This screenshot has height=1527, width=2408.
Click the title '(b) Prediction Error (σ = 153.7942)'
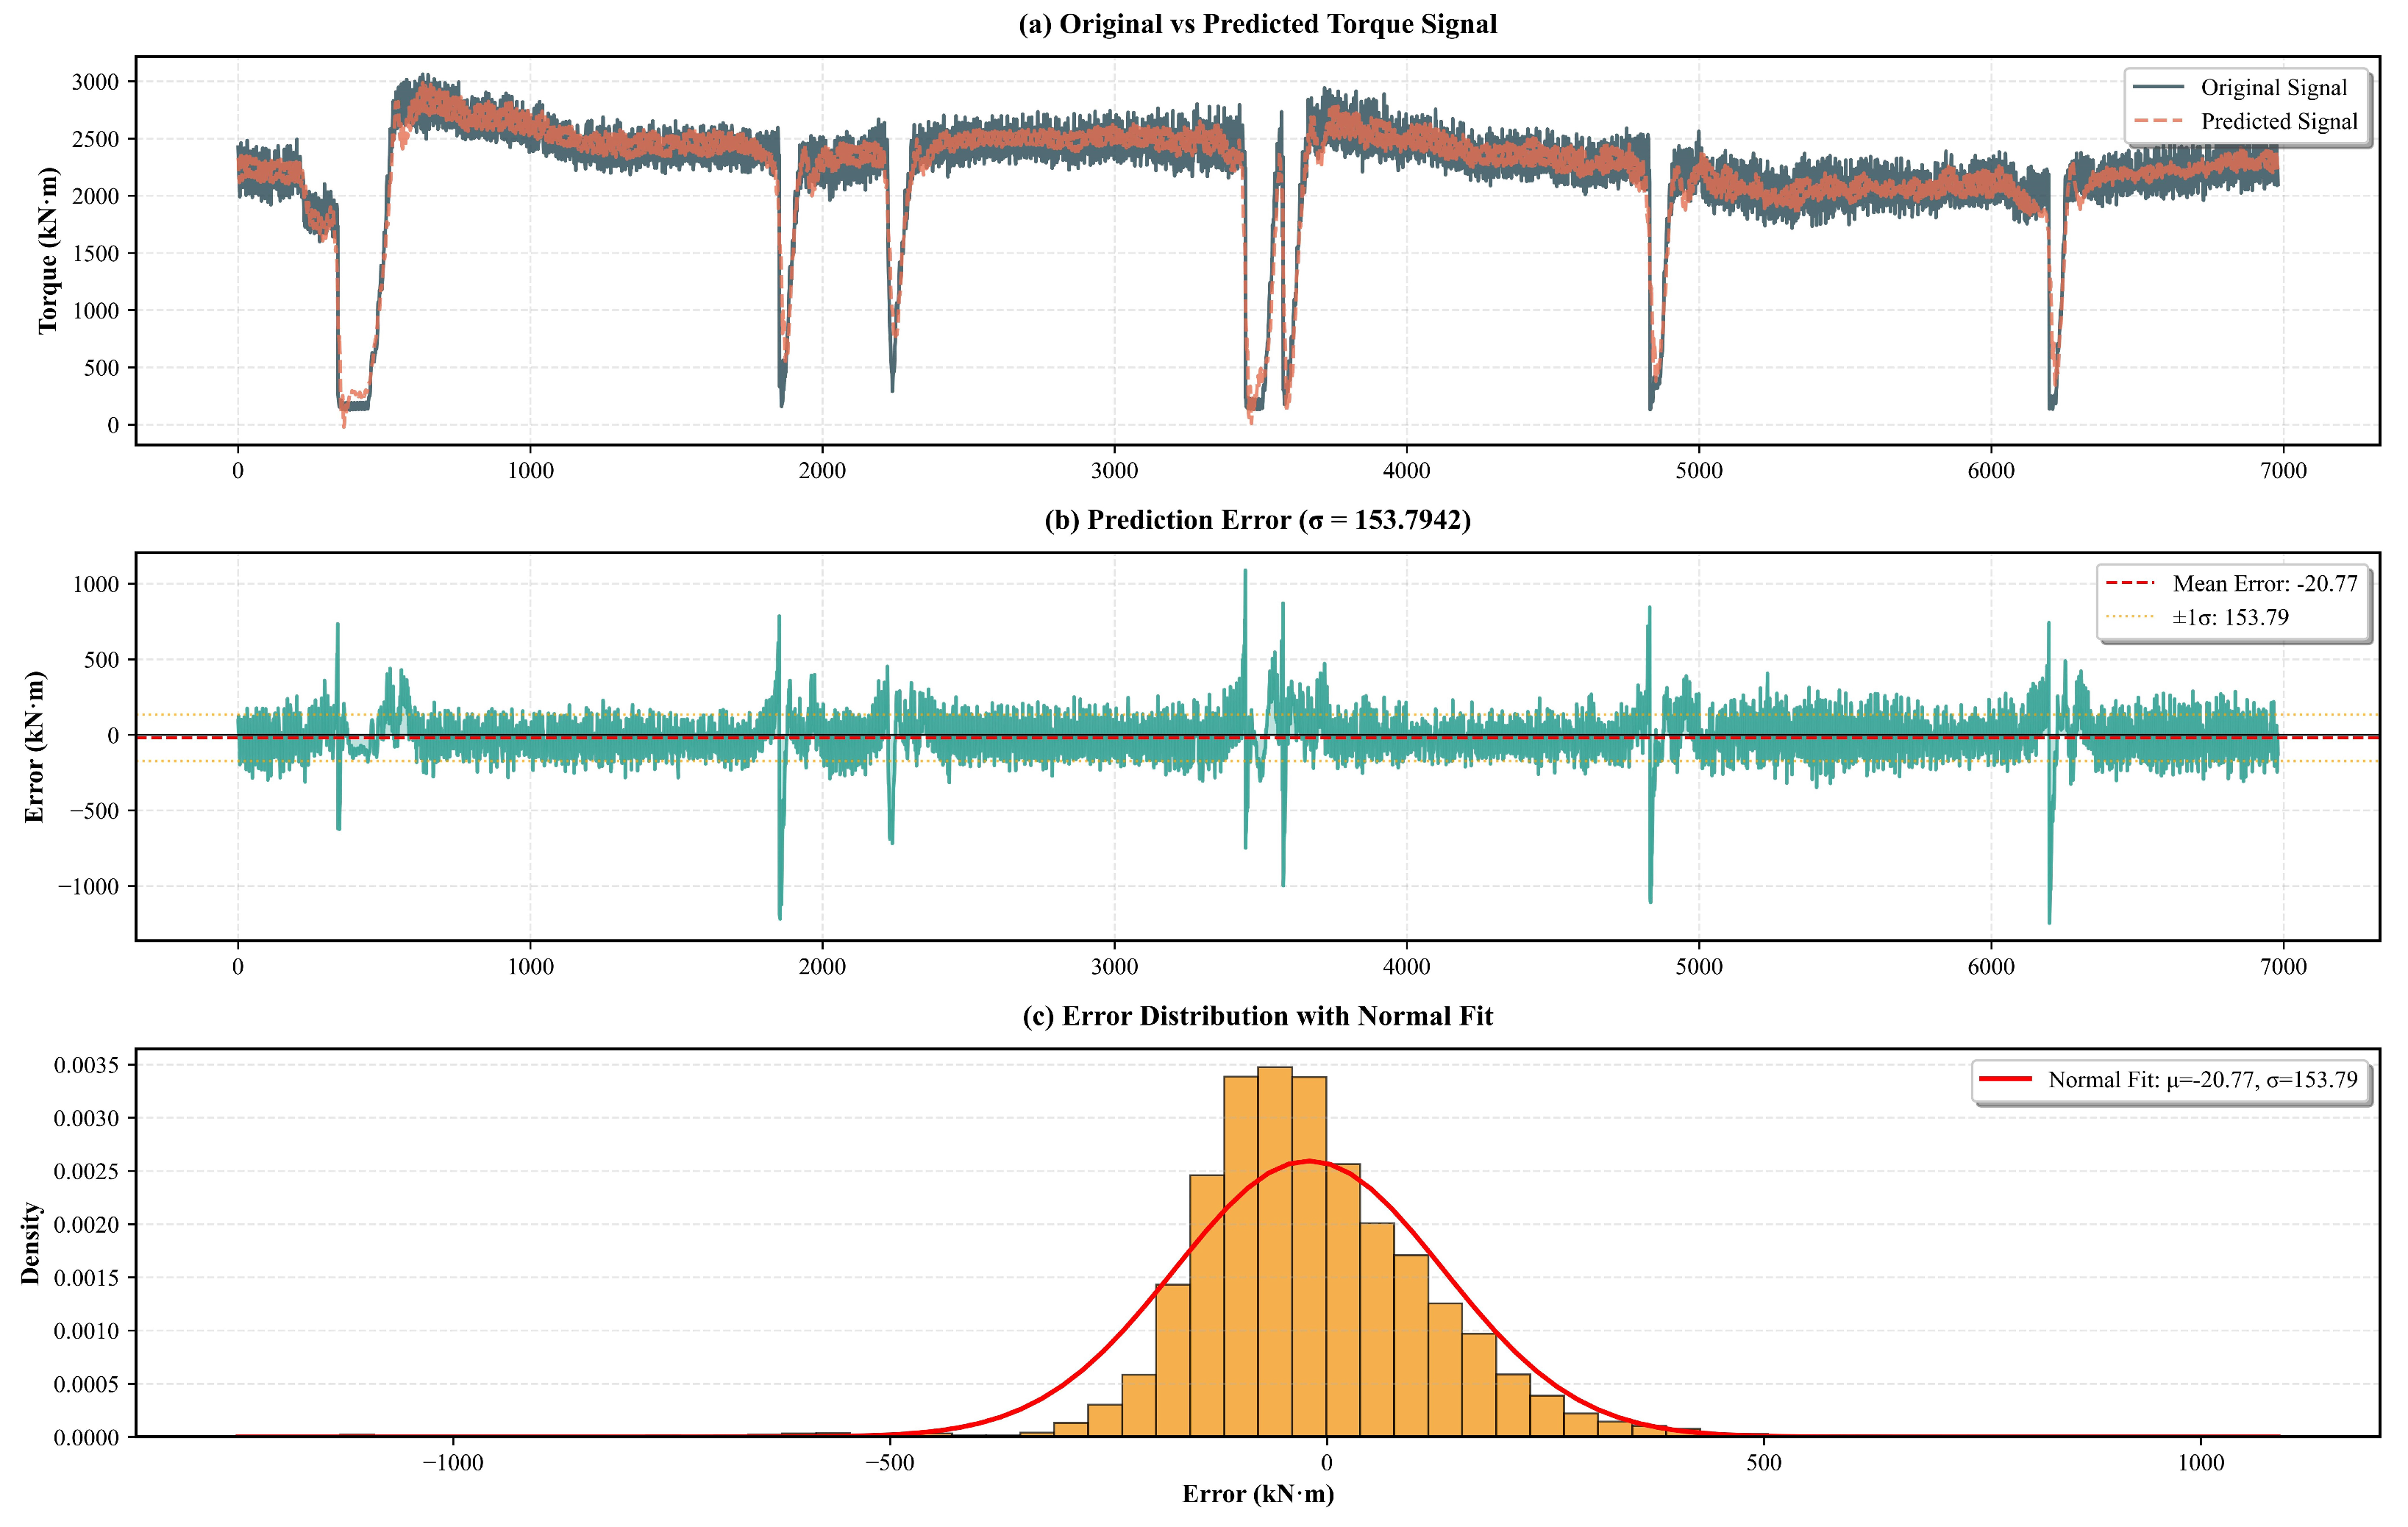[x=1257, y=520]
